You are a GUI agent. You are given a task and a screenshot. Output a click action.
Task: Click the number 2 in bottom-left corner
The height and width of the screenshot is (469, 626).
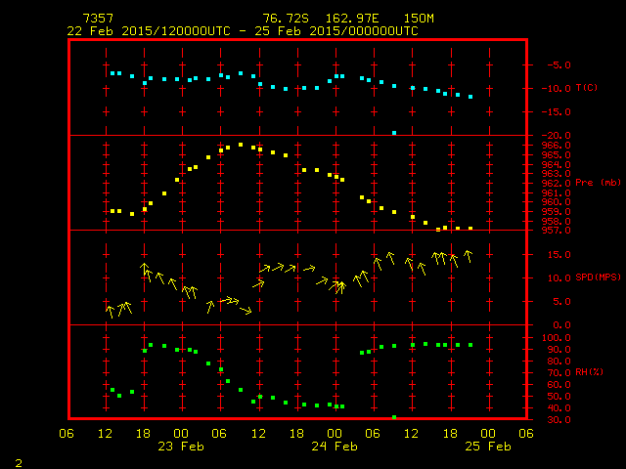coord(18,459)
